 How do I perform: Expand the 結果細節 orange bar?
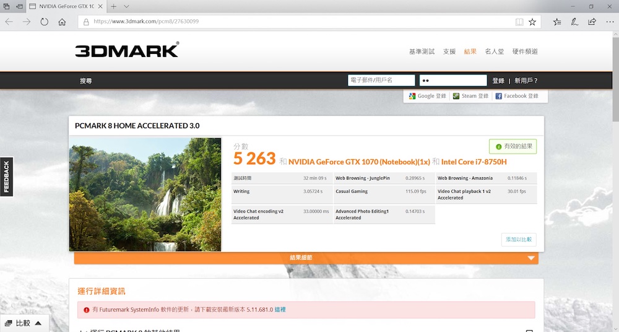[x=306, y=258]
